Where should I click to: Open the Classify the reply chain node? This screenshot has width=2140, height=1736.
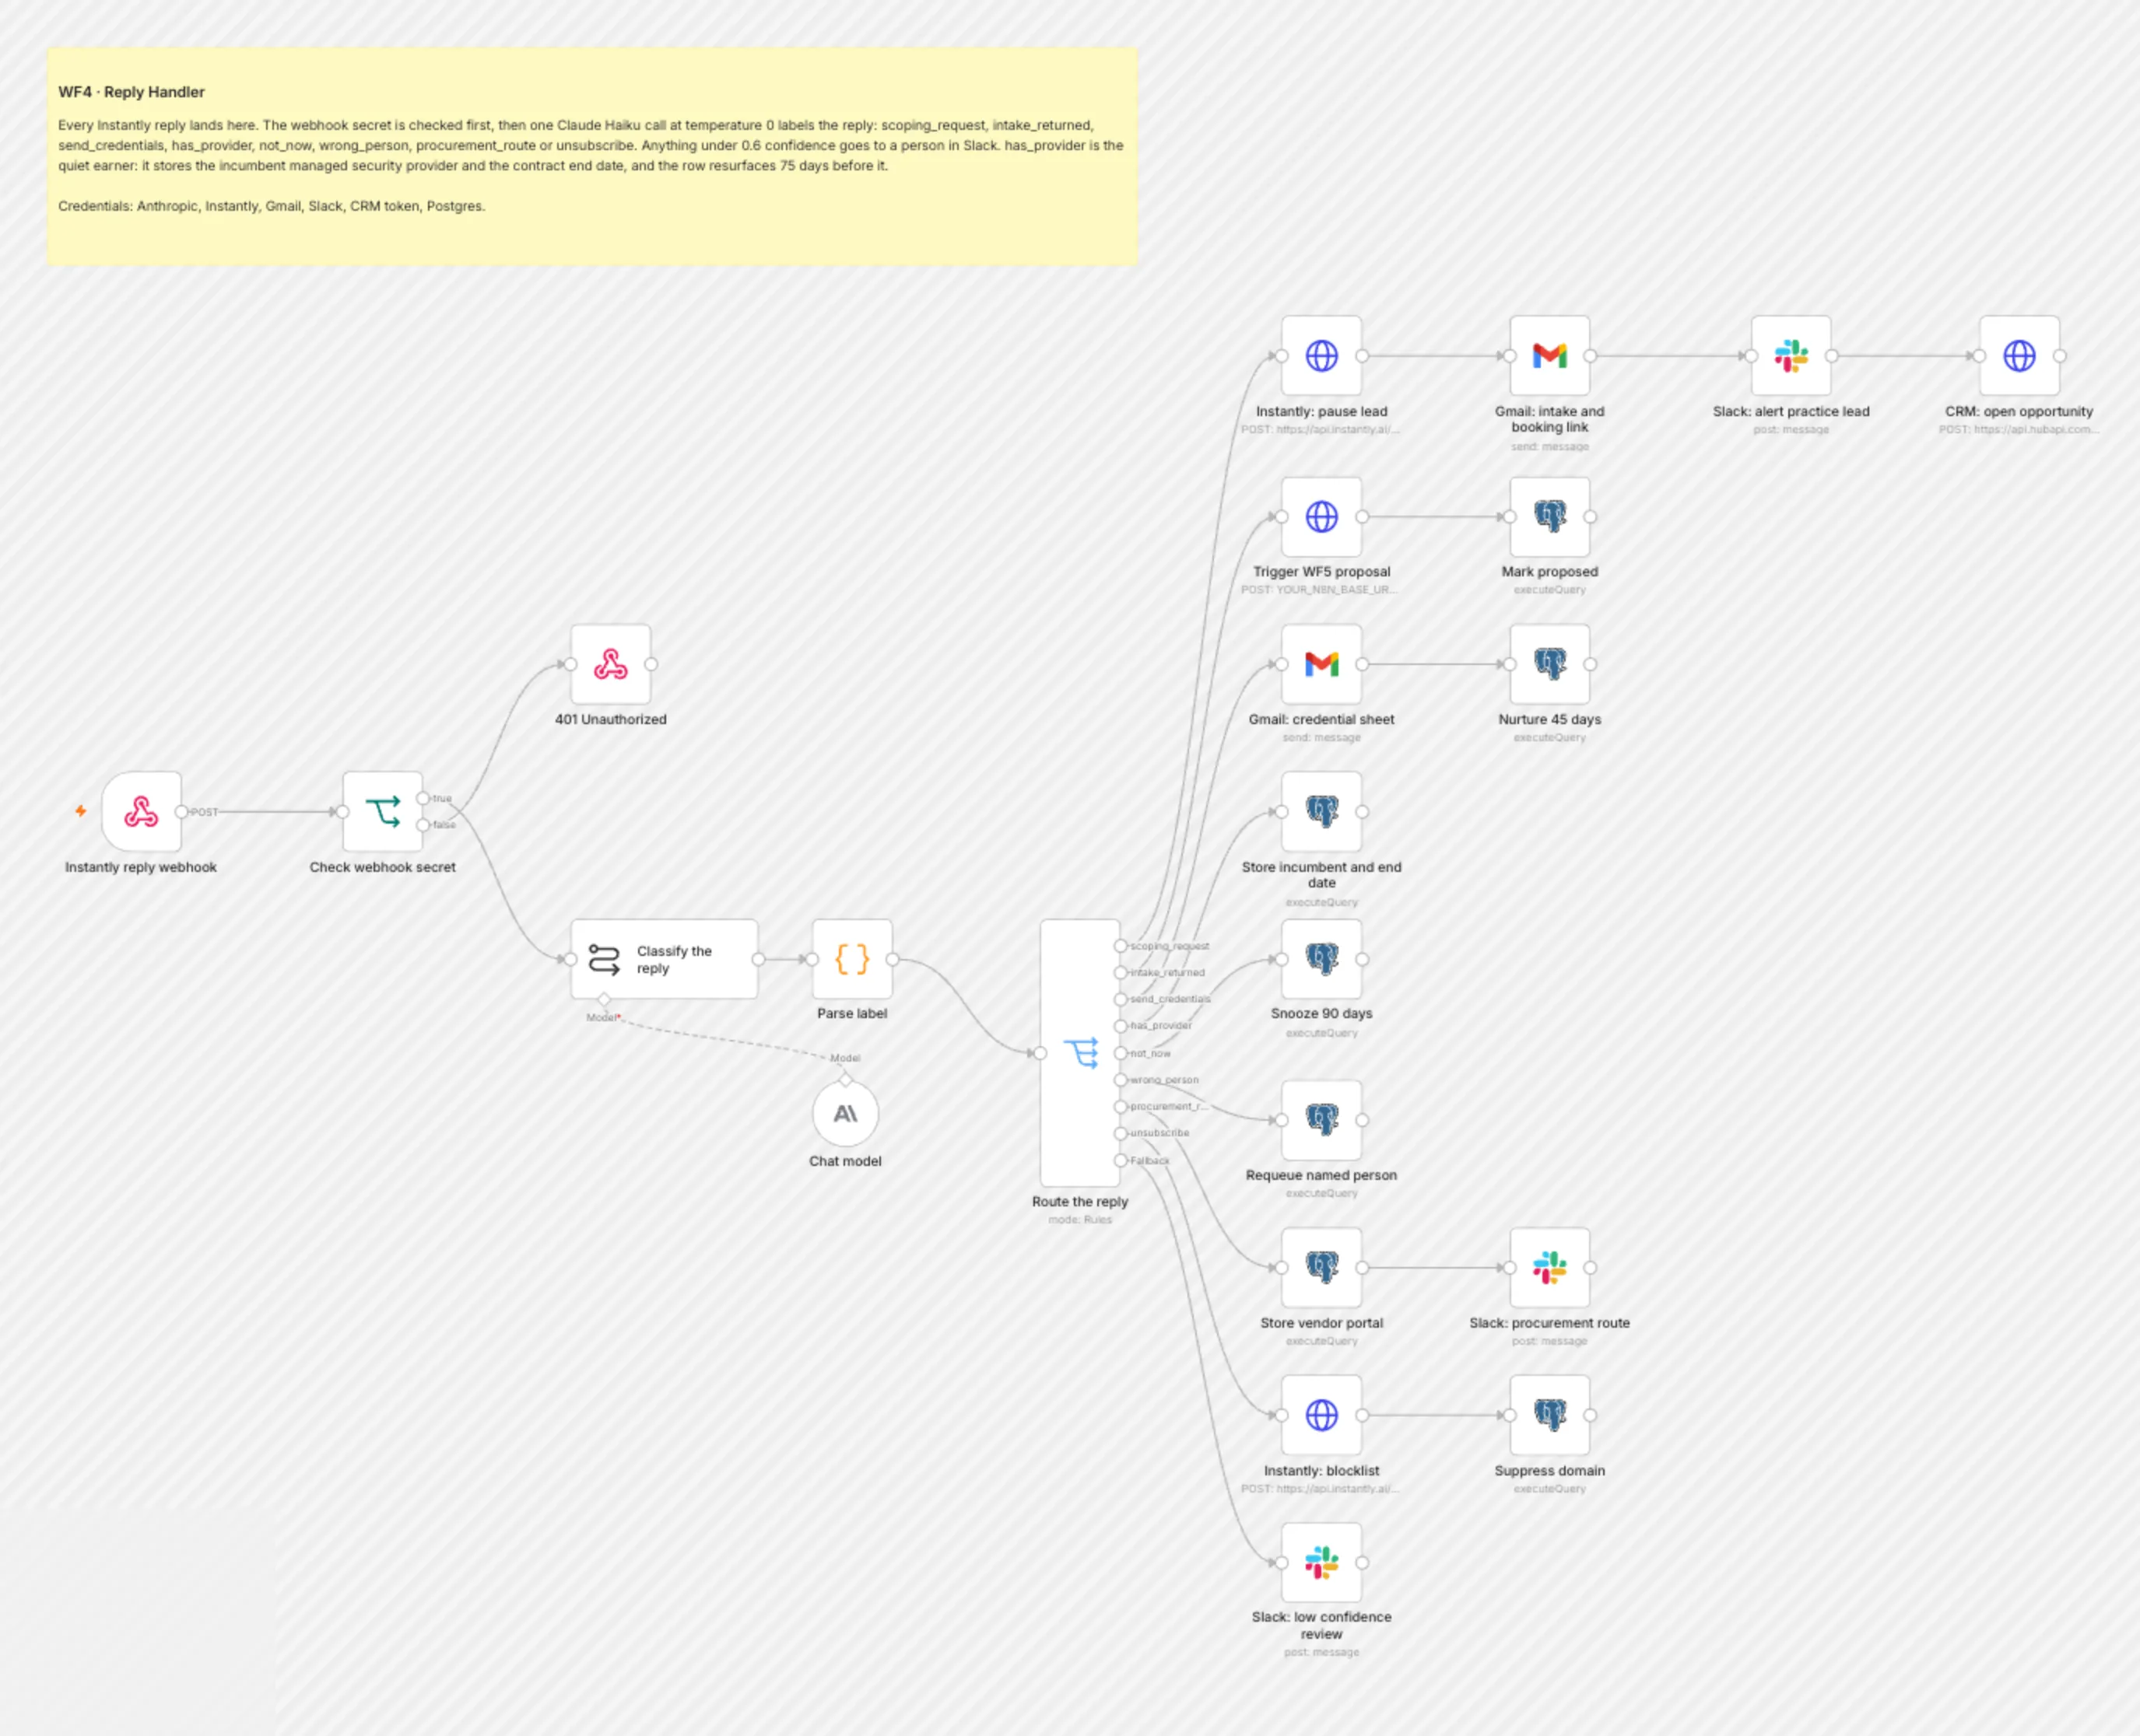point(665,959)
